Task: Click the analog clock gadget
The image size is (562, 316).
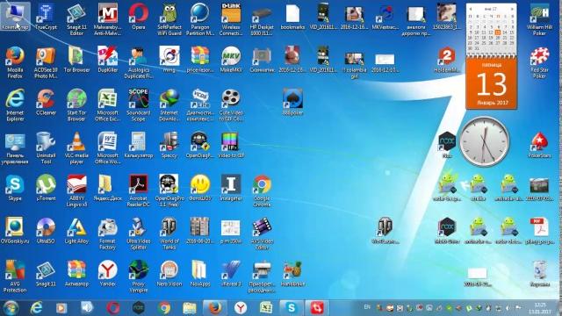Action: [485, 141]
